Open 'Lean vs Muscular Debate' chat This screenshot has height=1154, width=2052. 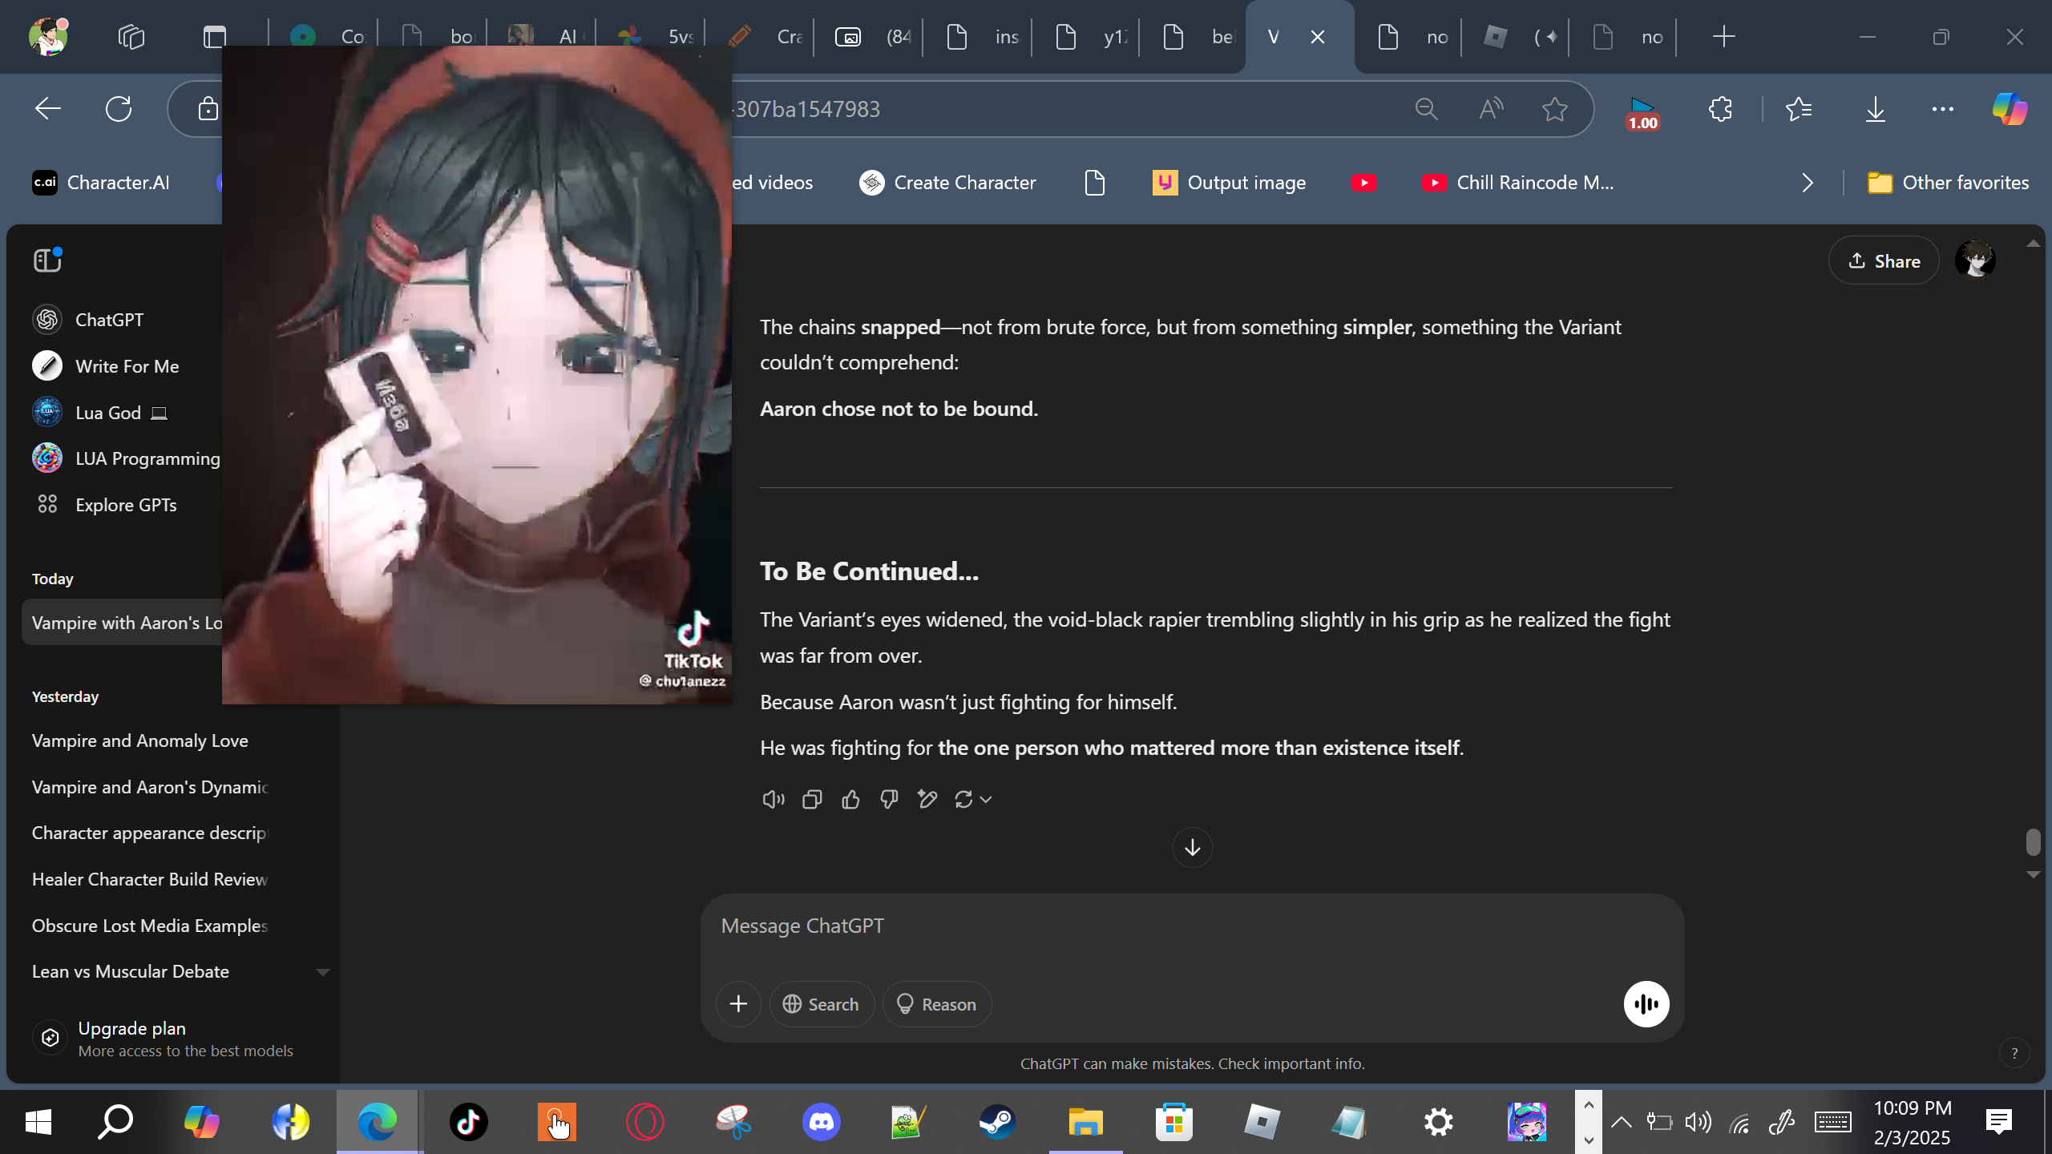[131, 971]
